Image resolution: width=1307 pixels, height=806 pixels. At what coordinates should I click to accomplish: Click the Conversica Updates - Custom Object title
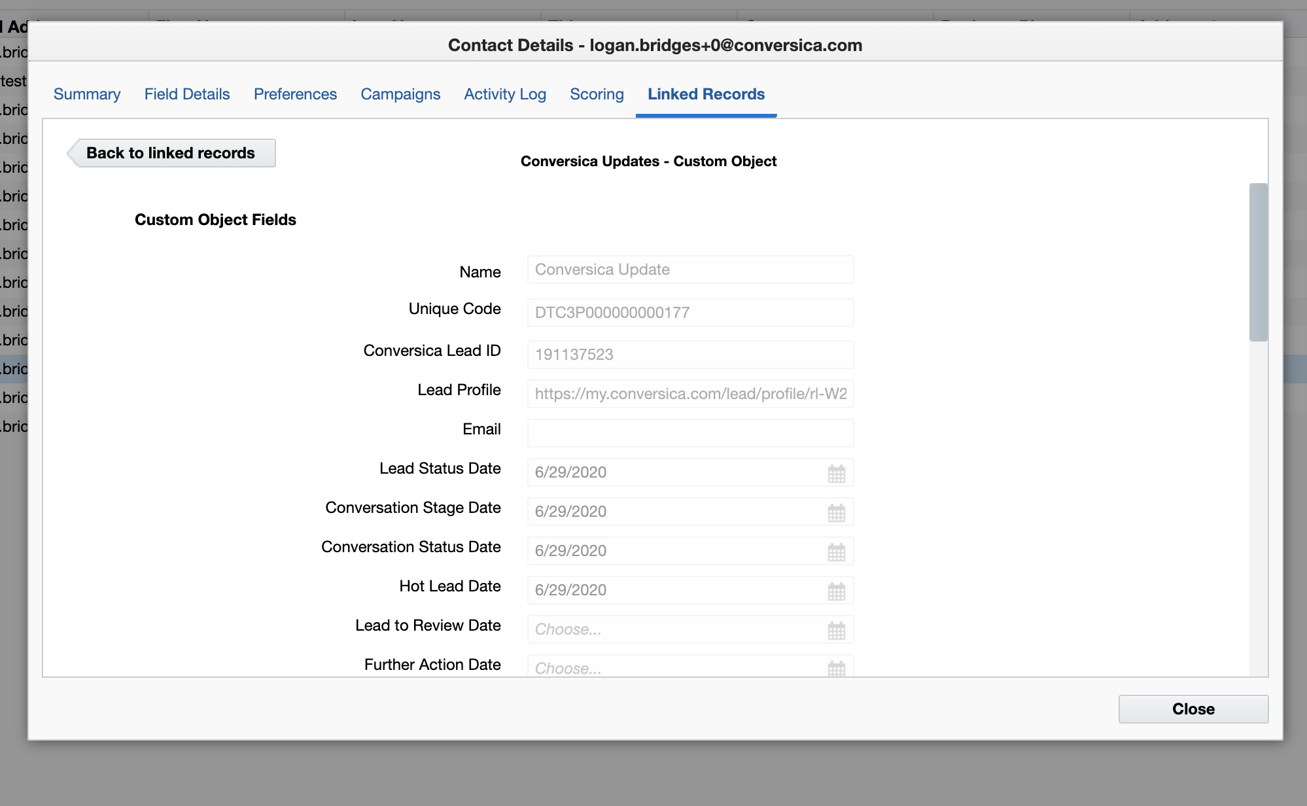[648, 162]
